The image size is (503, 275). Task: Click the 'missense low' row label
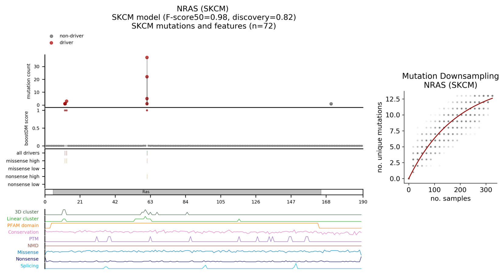24,169
